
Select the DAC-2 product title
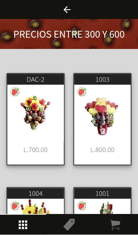(36, 79)
